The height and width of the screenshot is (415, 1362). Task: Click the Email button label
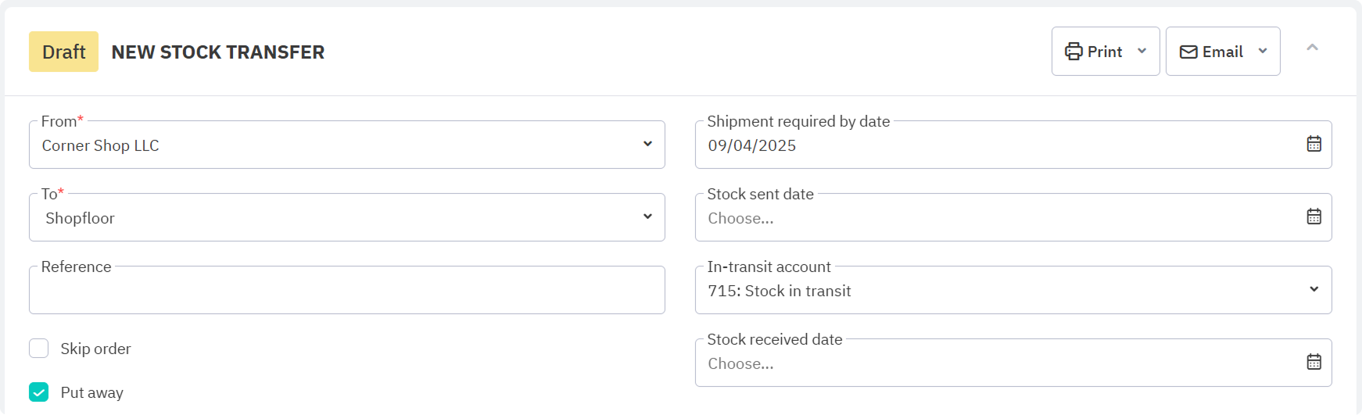[1222, 52]
